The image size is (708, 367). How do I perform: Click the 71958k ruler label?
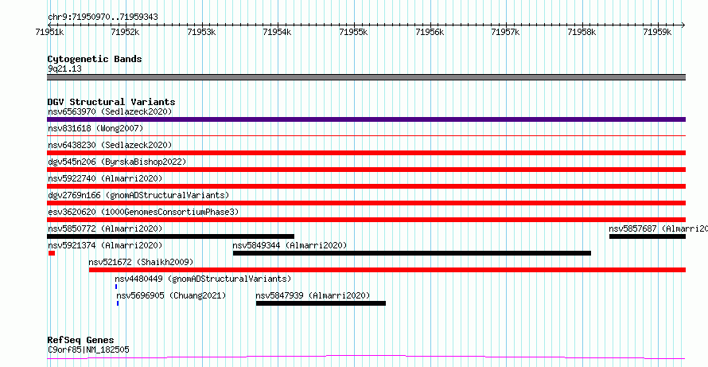point(582,32)
